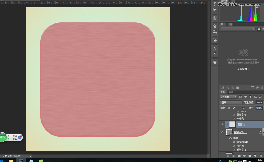Toggle visibility of 圆角矩形 1 layer
The height and width of the screenshot is (162, 264).
click(x=222, y=132)
